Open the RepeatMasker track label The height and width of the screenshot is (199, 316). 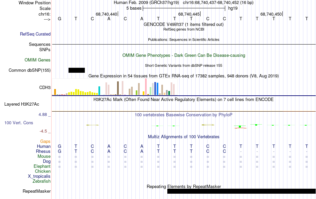(x=37, y=191)
